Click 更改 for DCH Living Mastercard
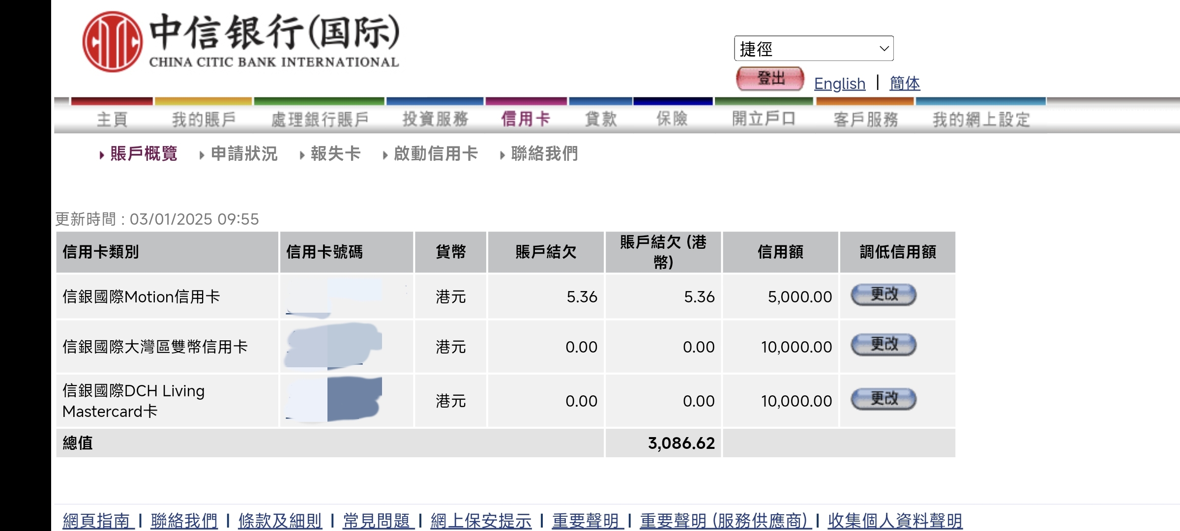Image resolution: width=1180 pixels, height=531 pixels. [884, 399]
